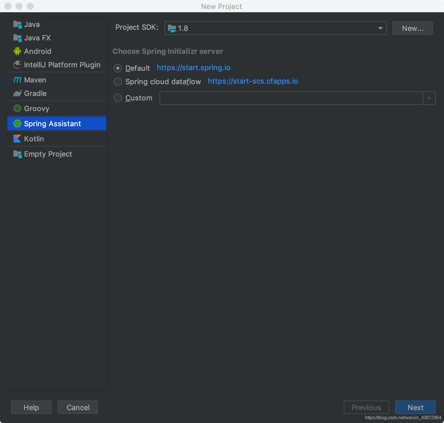Select the Default server radio button
This screenshot has width=444, height=423.
pyautogui.click(x=118, y=68)
